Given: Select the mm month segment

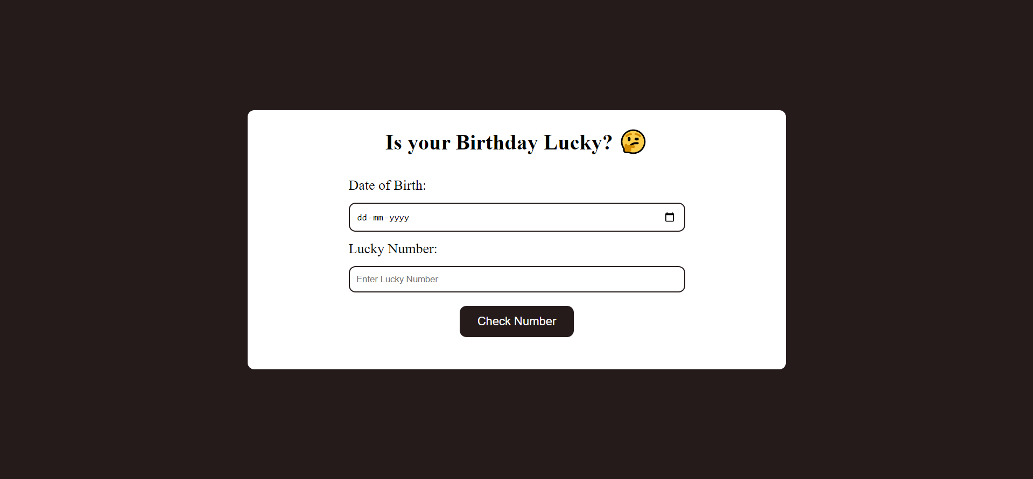Looking at the screenshot, I should [x=378, y=218].
